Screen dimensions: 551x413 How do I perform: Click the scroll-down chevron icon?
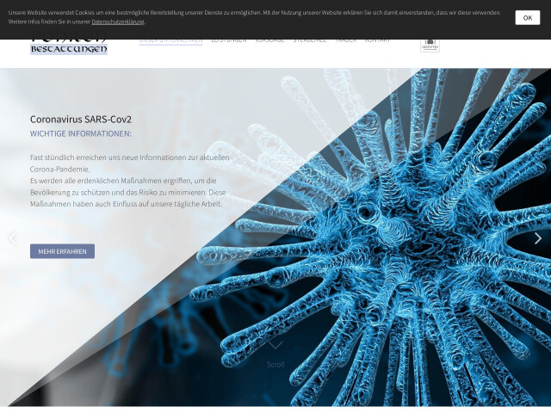click(x=275, y=345)
